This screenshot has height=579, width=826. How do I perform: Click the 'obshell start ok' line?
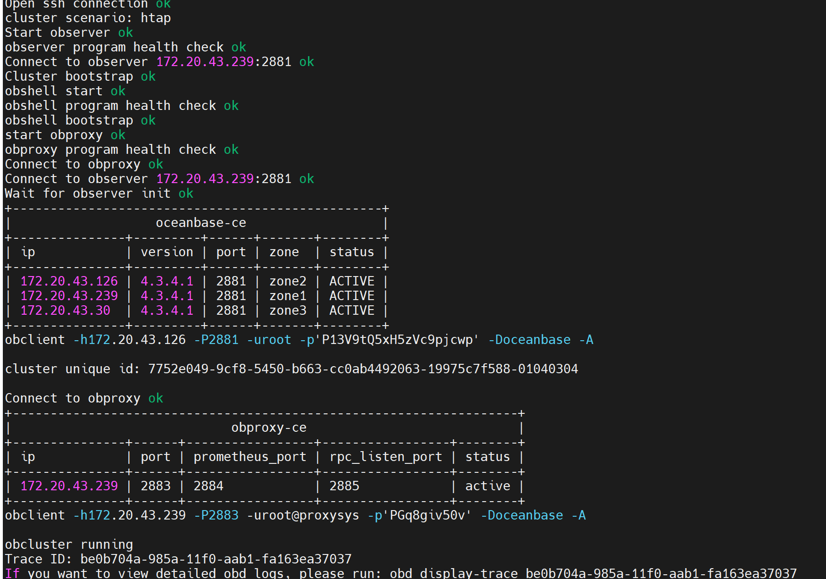click(65, 92)
